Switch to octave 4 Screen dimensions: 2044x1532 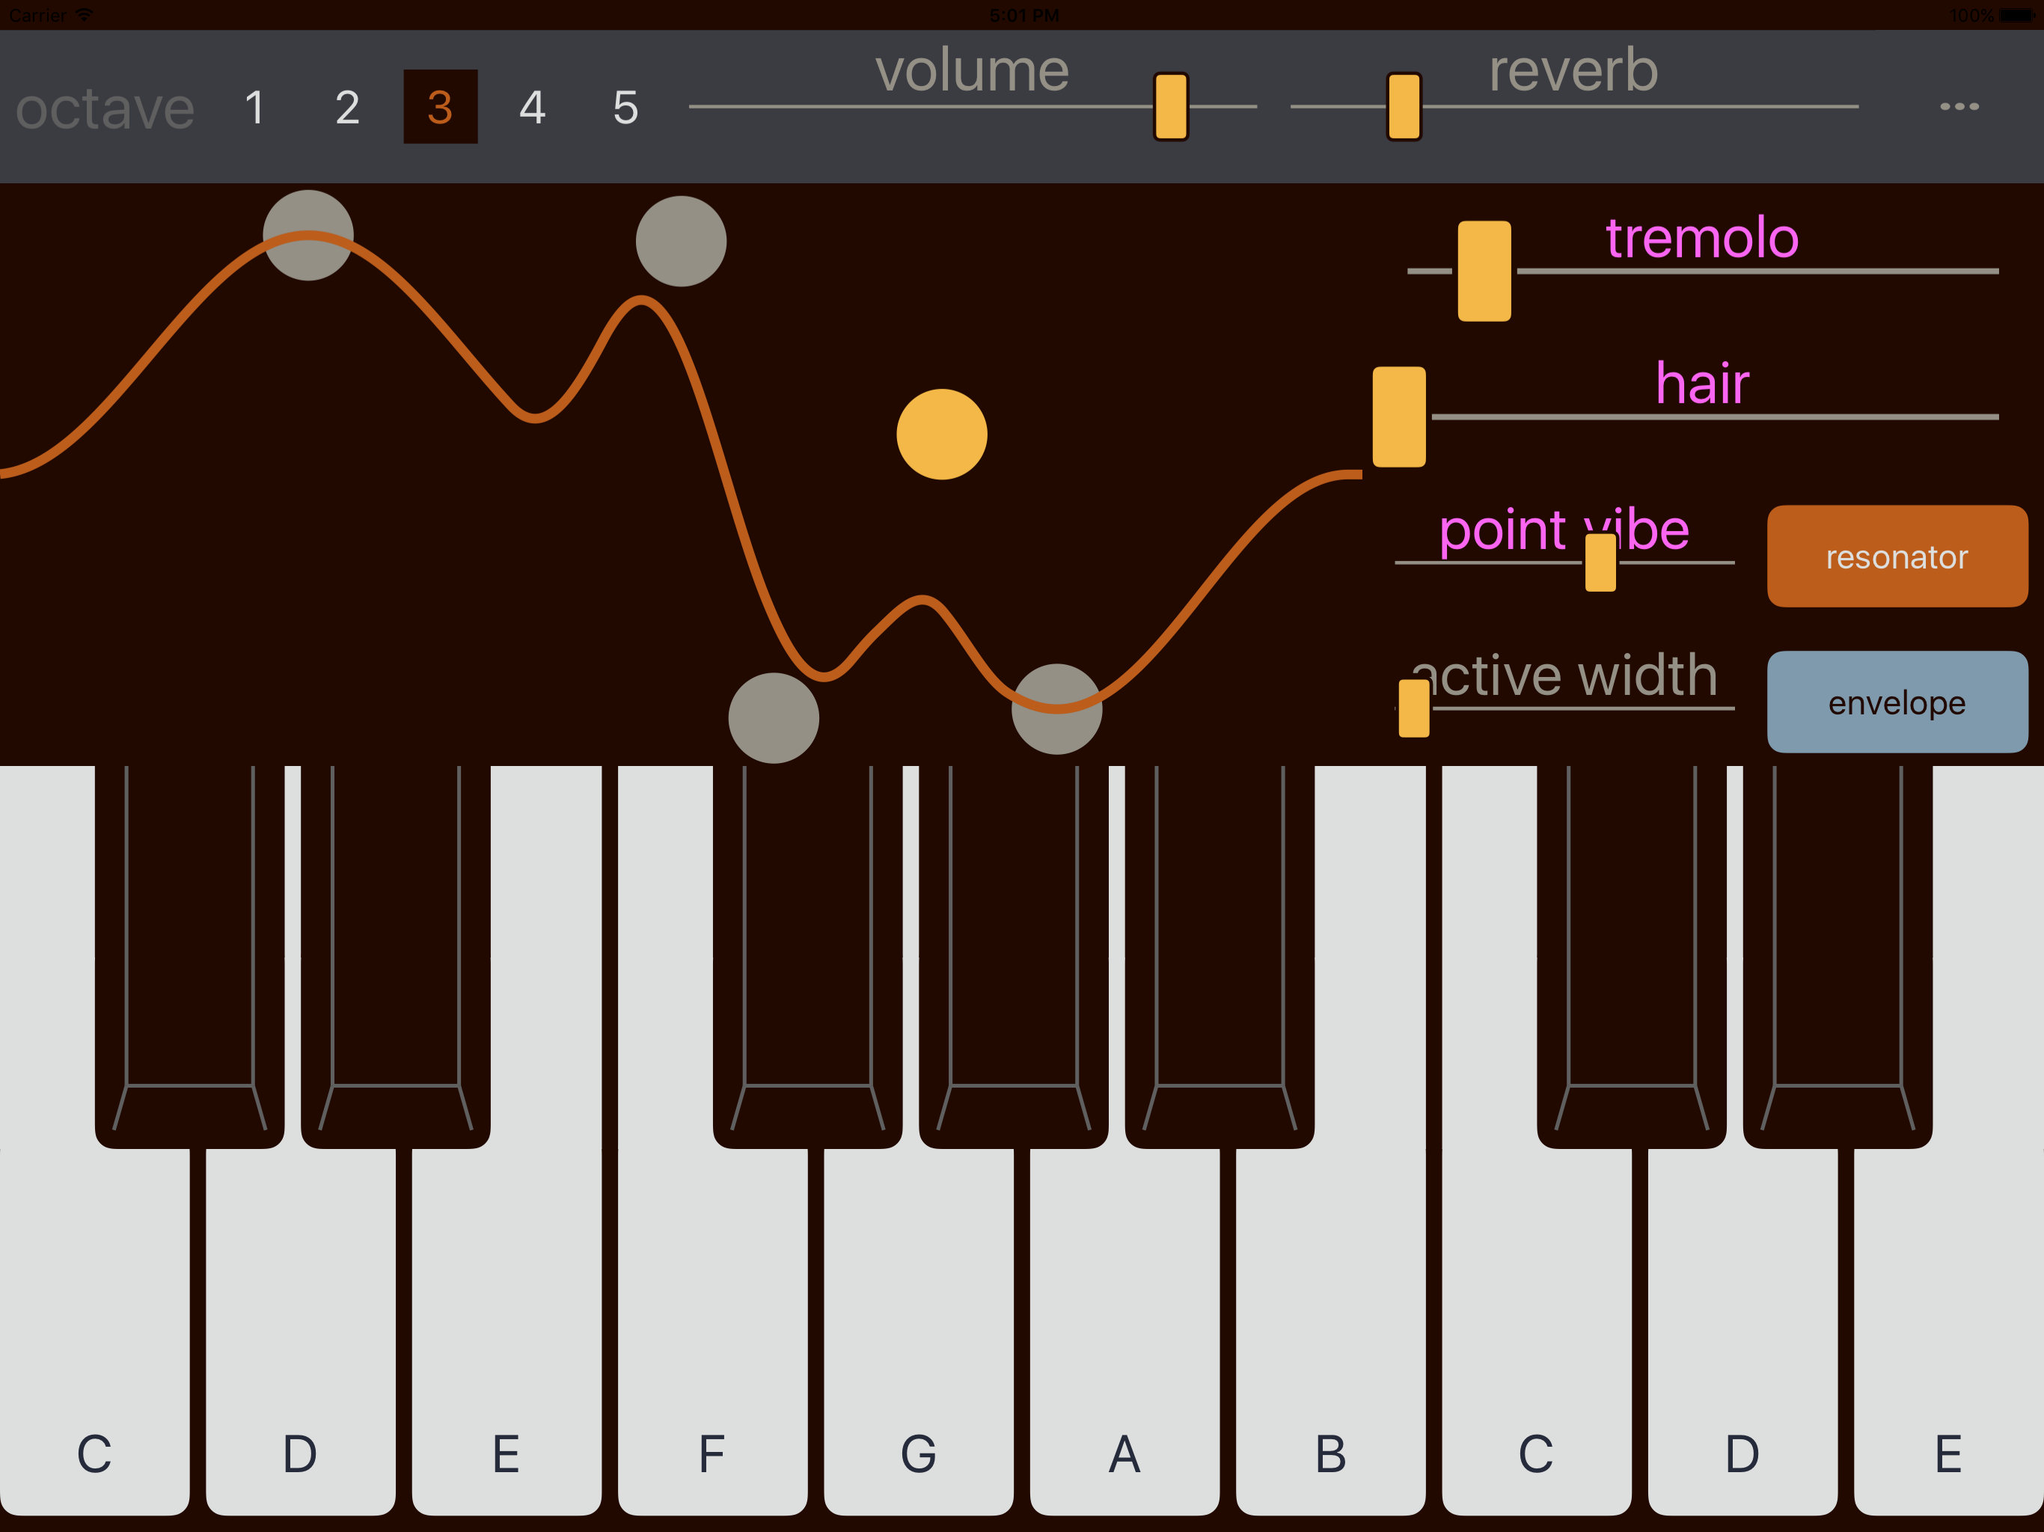point(532,107)
